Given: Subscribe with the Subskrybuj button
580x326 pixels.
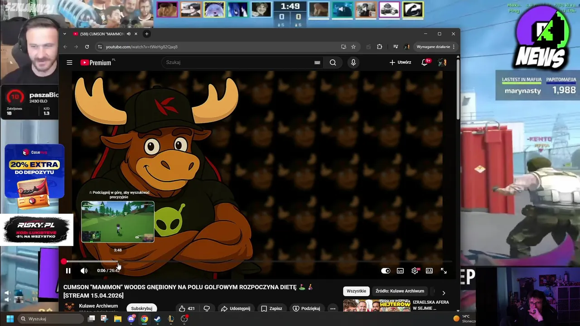Looking at the screenshot, I should pyautogui.click(x=141, y=308).
